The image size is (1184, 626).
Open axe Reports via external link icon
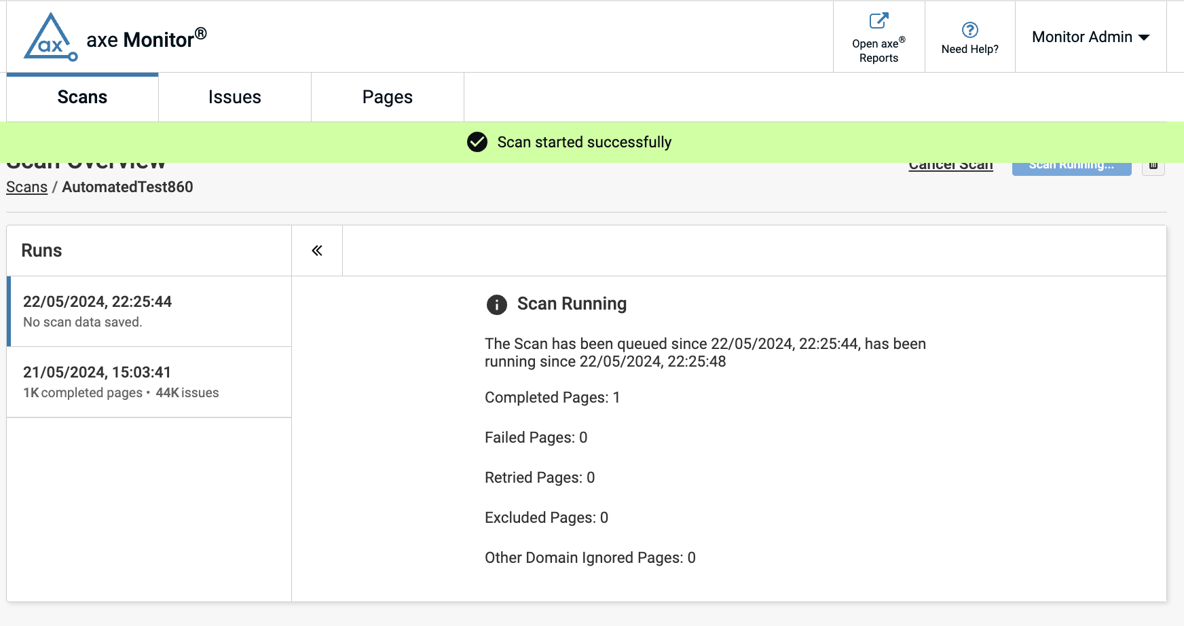pyautogui.click(x=878, y=21)
